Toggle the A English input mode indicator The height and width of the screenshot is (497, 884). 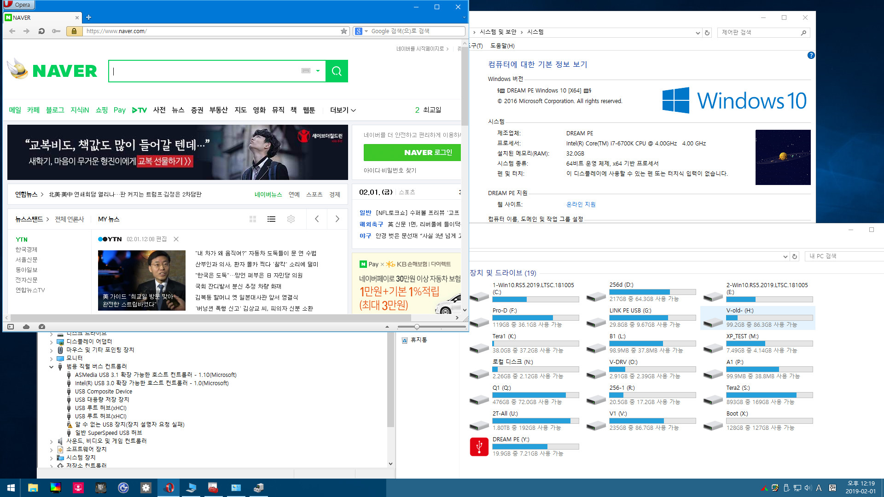coord(819,488)
